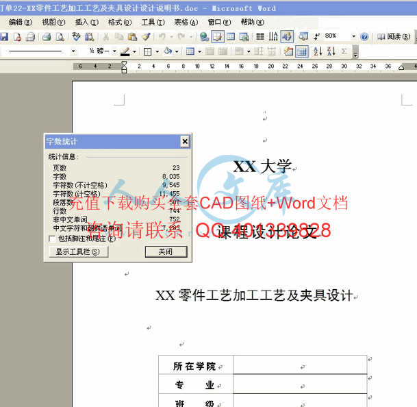This screenshot has height=407, width=417.
Task: Click the right indent marker on ruler
Action: pyautogui.click(x=401, y=68)
